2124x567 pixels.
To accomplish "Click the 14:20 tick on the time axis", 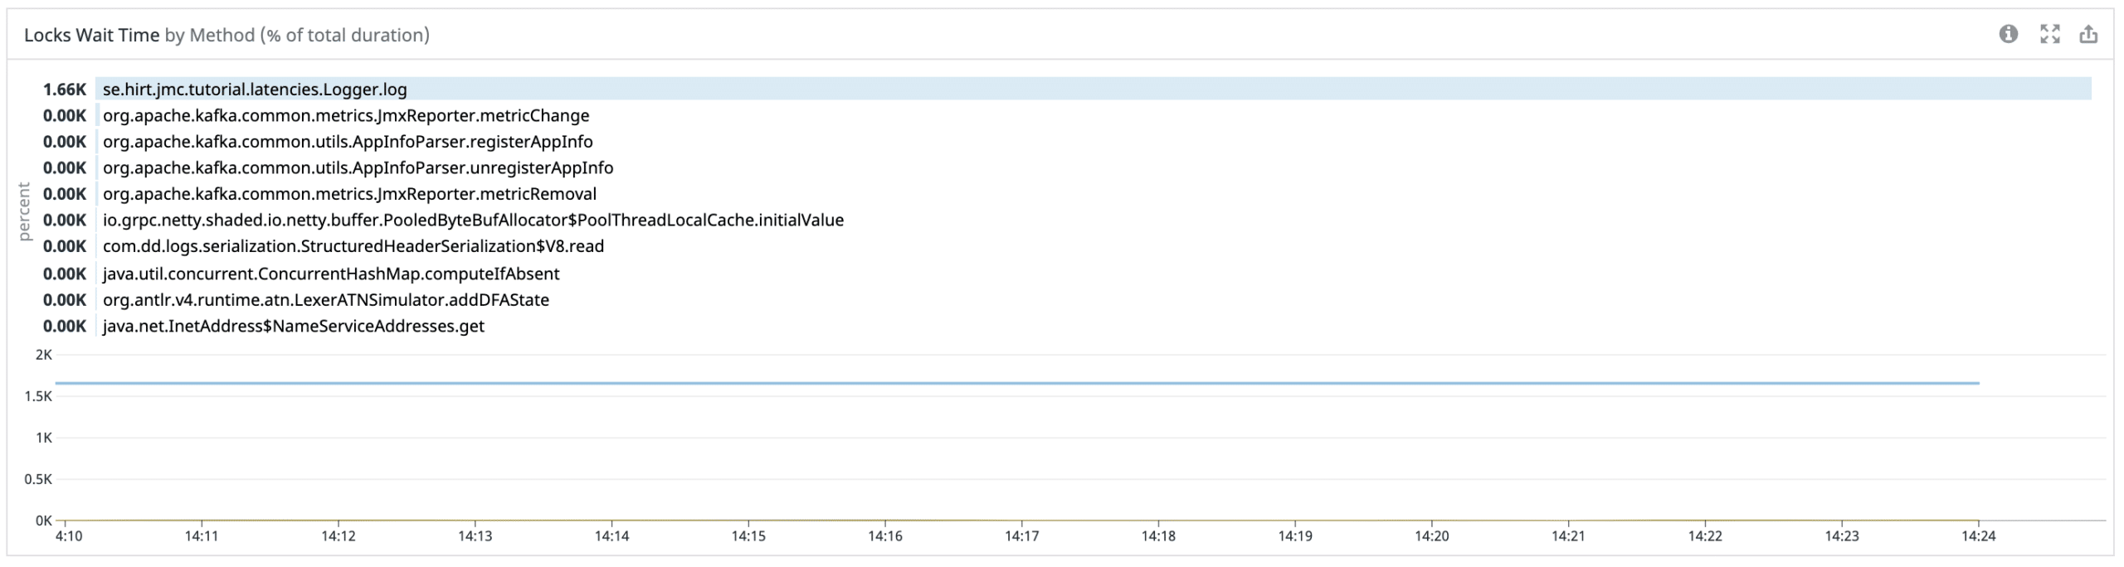I will click(1432, 536).
